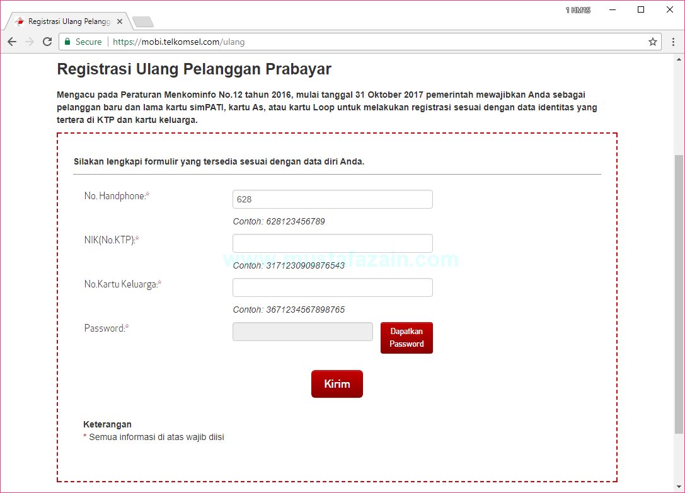
Task: Click the No. Handphone input field
Action: click(333, 199)
